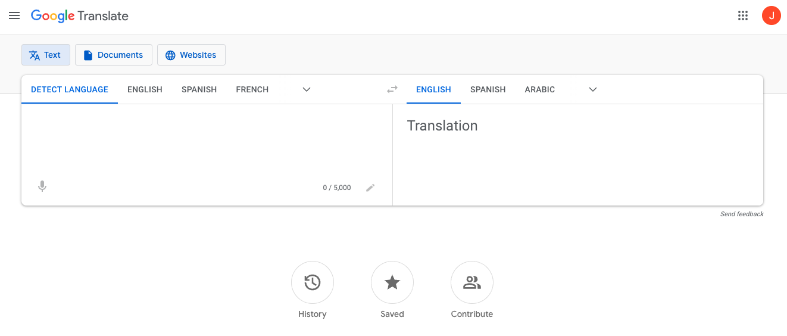Turn on handwriting pencil input
This screenshot has height=336, width=787.
(x=370, y=188)
